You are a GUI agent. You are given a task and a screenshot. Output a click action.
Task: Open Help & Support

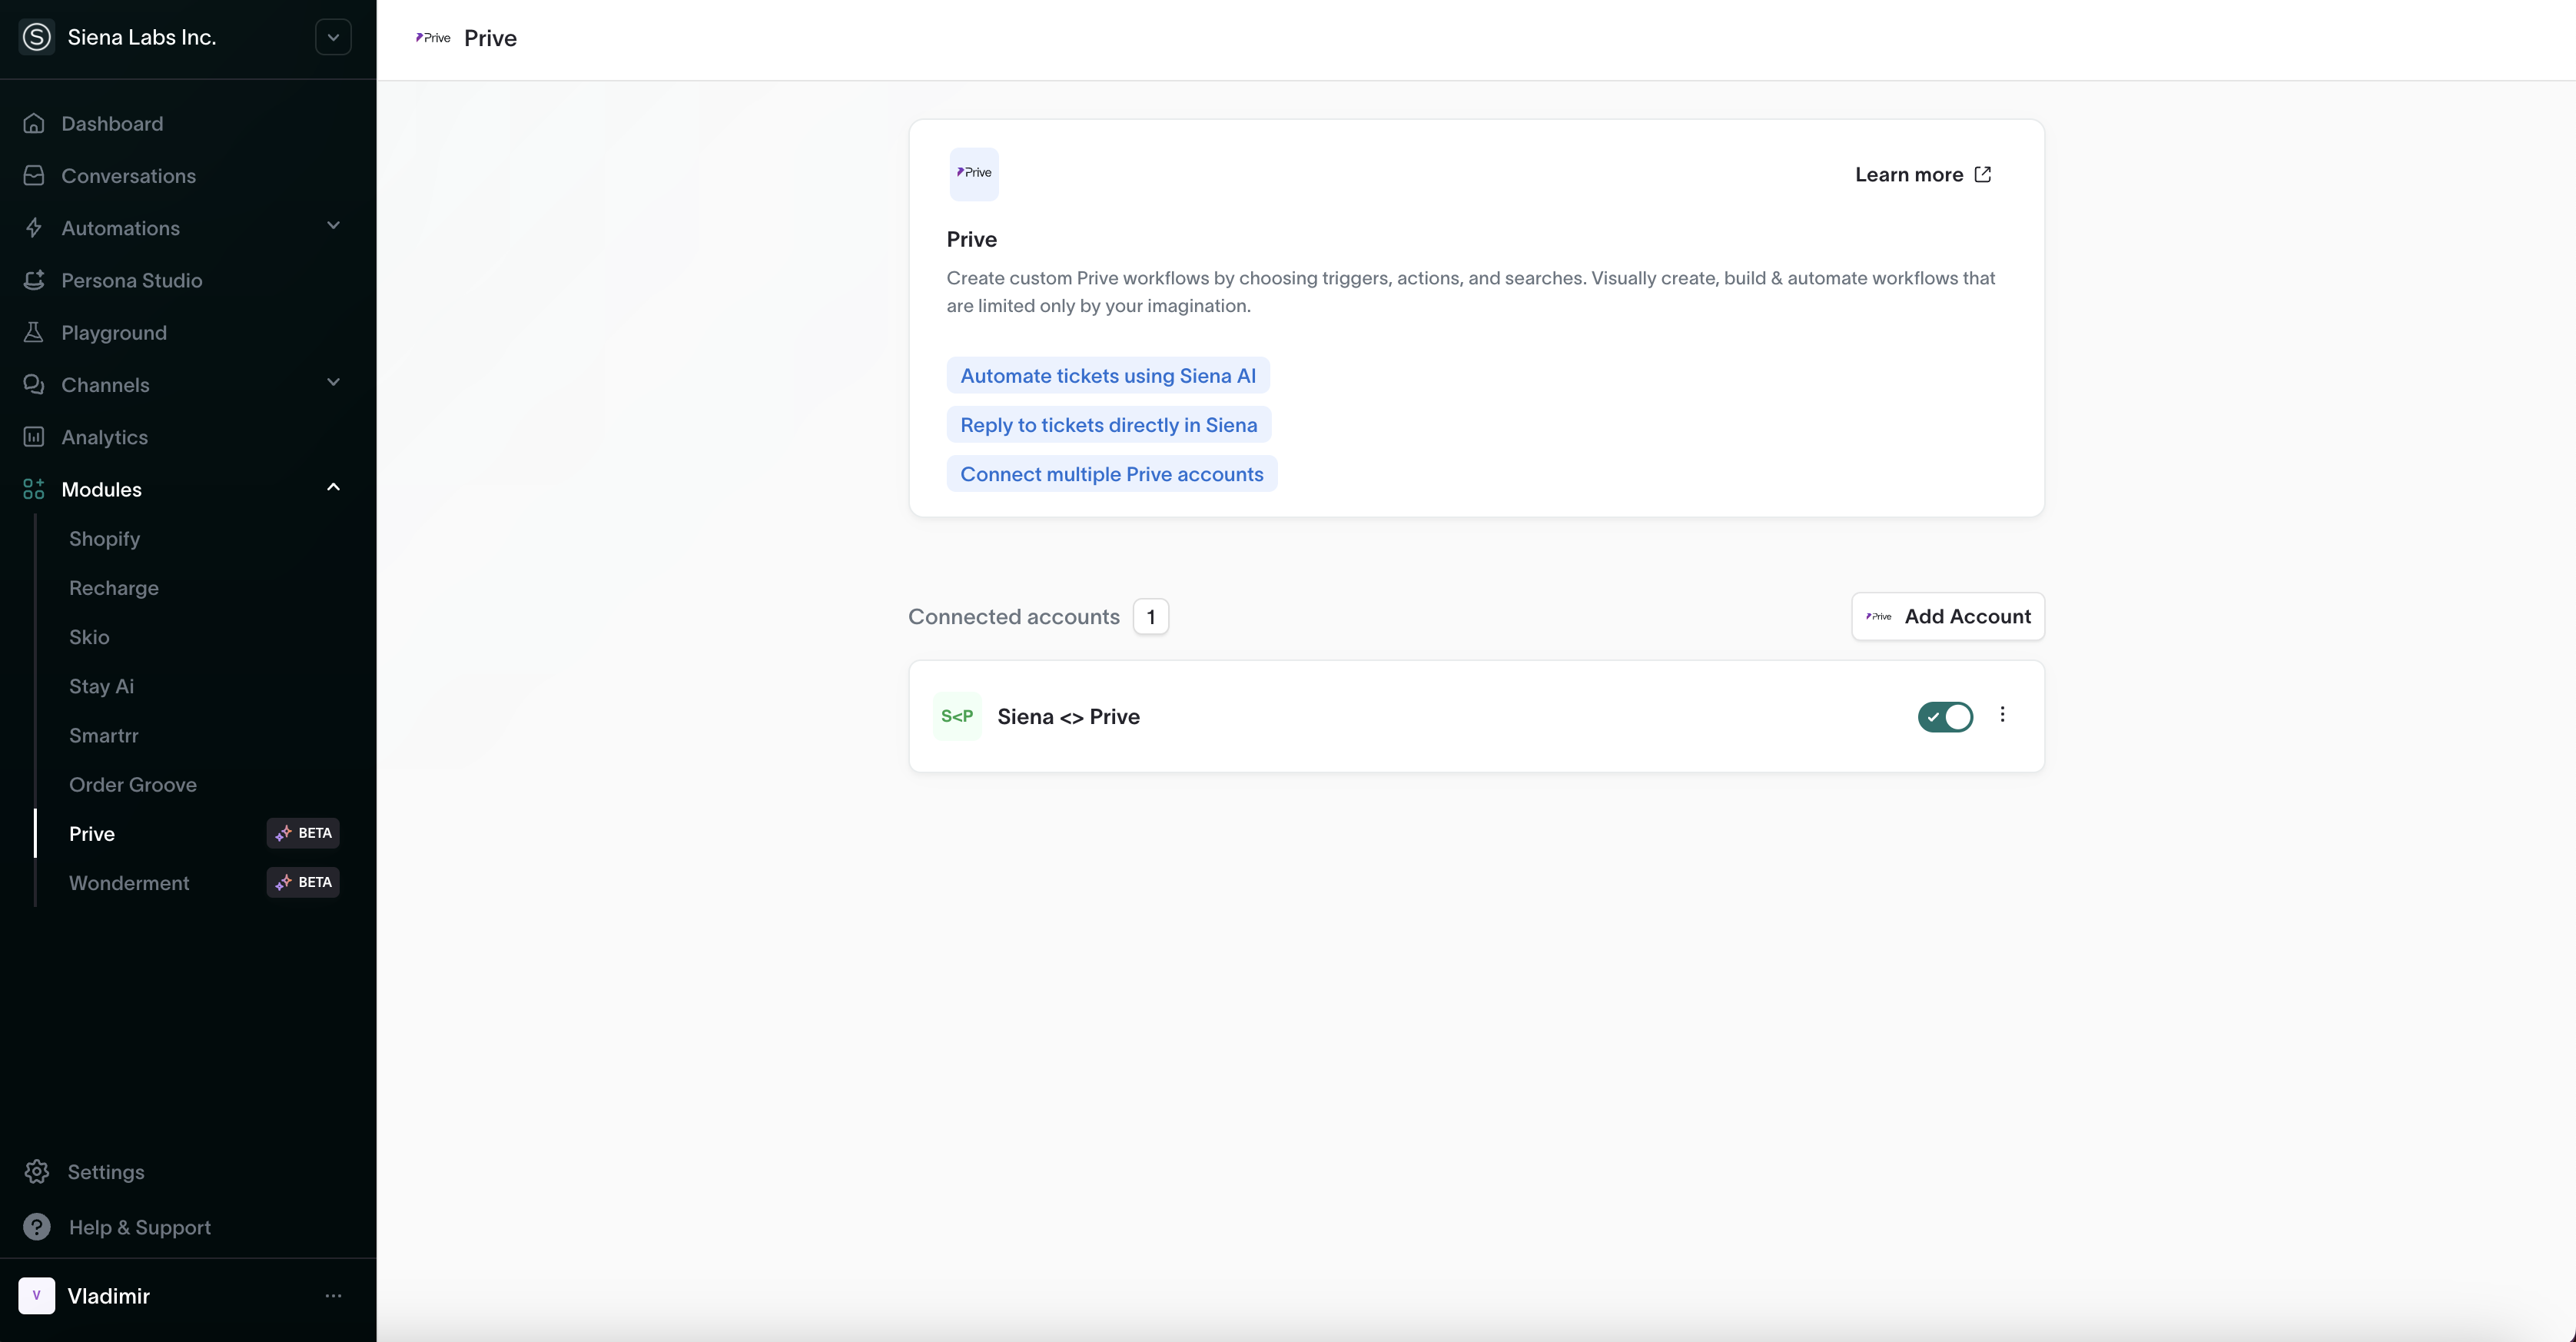click(139, 1228)
